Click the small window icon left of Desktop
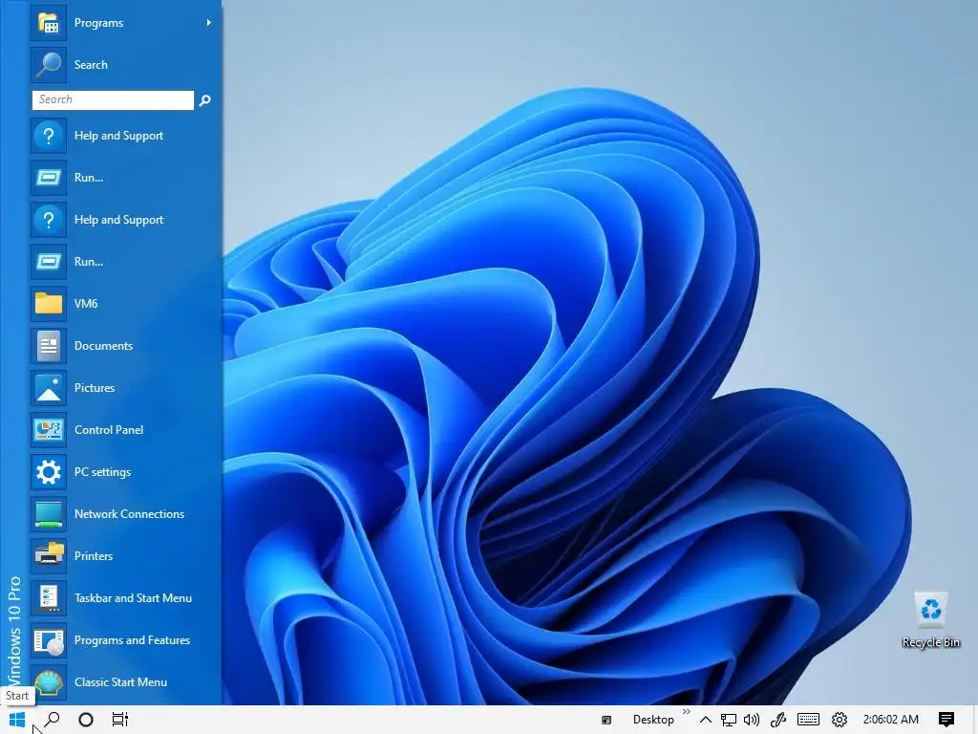 pos(606,721)
